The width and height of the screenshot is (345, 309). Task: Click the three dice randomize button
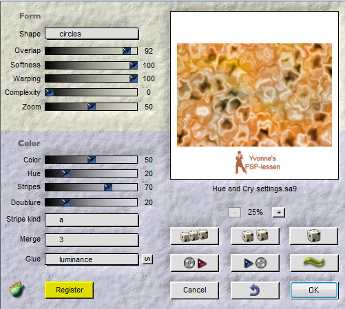click(194, 236)
